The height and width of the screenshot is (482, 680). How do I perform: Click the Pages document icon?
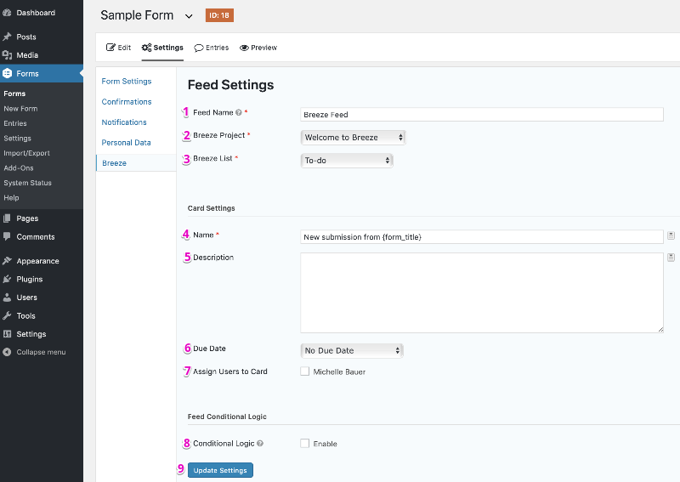point(7,218)
